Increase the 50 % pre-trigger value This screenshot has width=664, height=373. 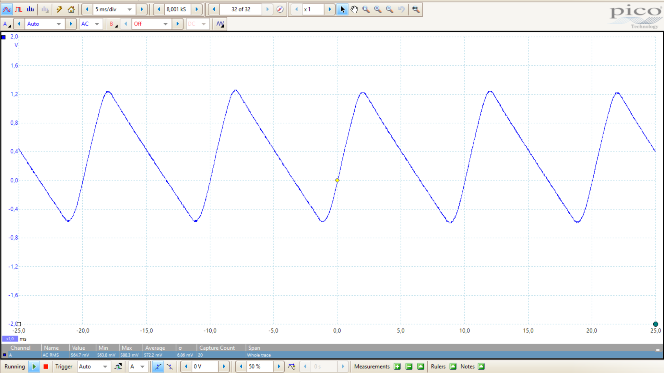click(279, 367)
